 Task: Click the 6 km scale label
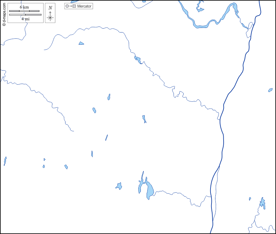24,7
